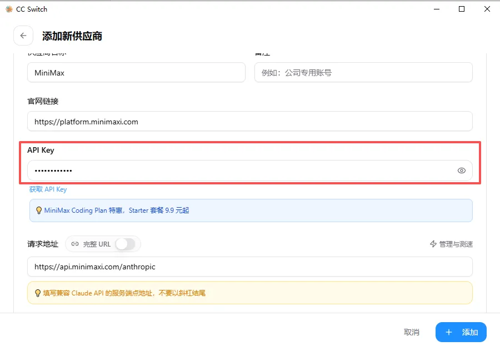Focus the 官网链接 URL field

click(249, 122)
